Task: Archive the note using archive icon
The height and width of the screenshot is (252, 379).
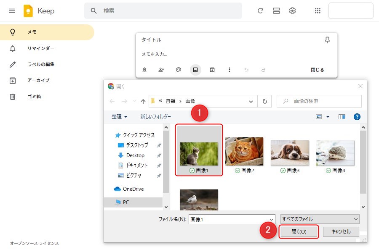Action: coord(212,70)
